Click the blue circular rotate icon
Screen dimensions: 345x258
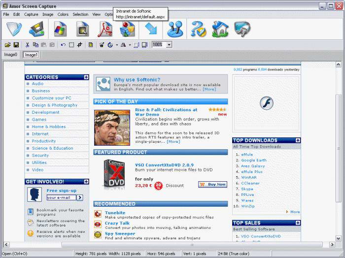[110, 45]
